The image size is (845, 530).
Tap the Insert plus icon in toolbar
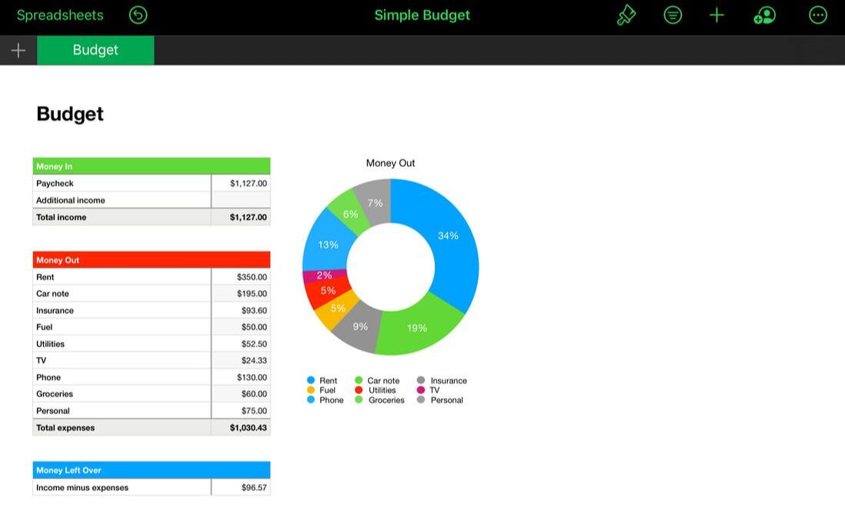[x=716, y=15]
